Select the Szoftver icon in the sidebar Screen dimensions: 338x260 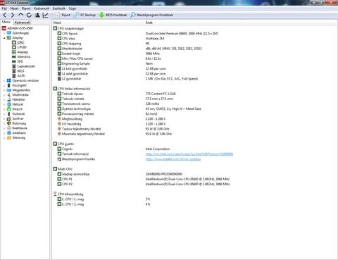[x=9, y=118]
